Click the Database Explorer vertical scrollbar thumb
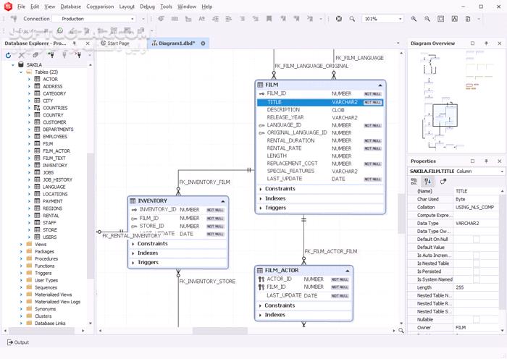507x359 pixels. point(91,215)
